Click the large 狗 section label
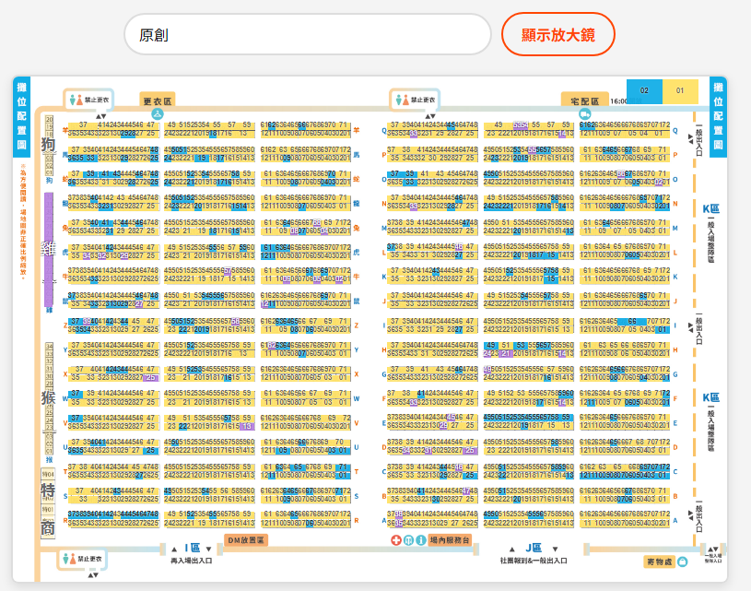 pos(48,144)
